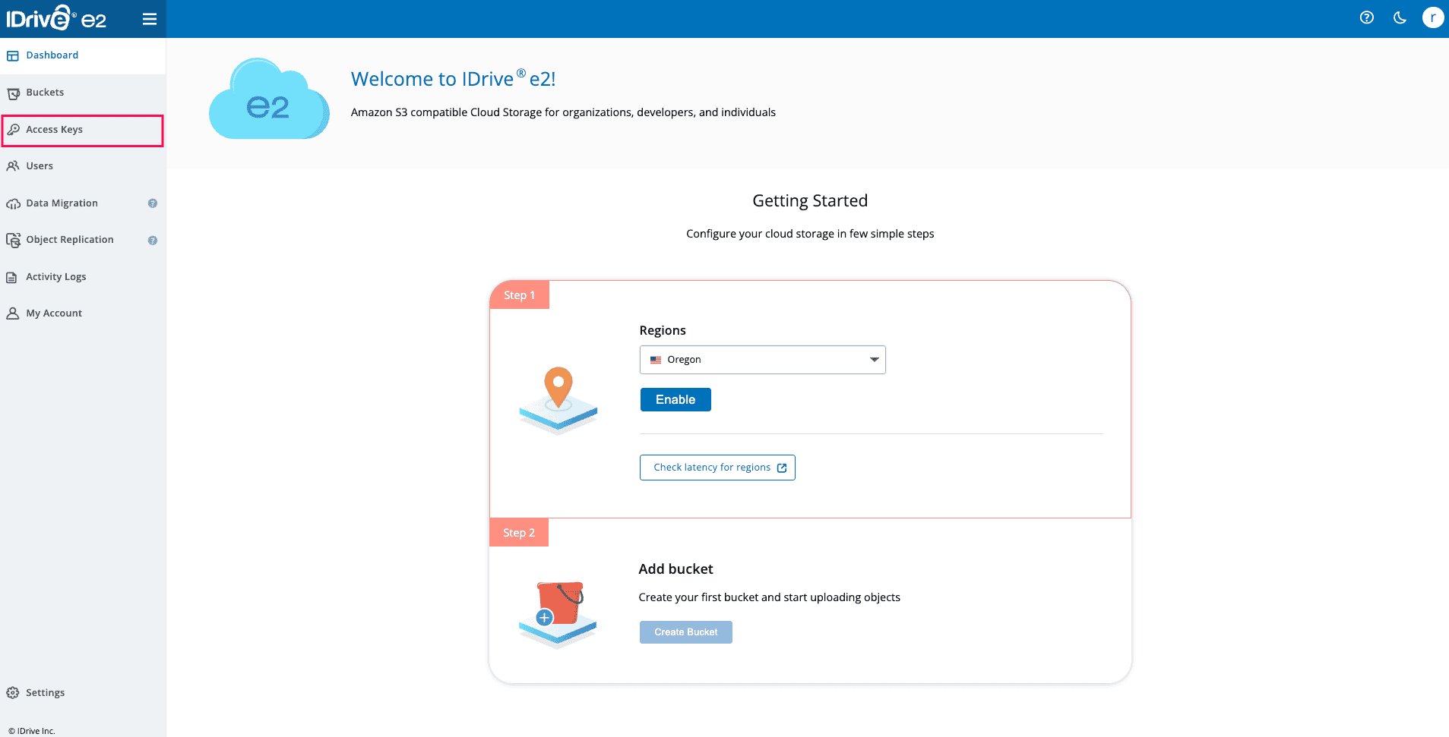Image resolution: width=1449 pixels, height=737 pixels.
Task: Click the info badge next to Data Migration
Action: (152, 203)
